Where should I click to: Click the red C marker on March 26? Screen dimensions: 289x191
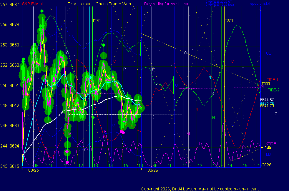pos(232,61)
